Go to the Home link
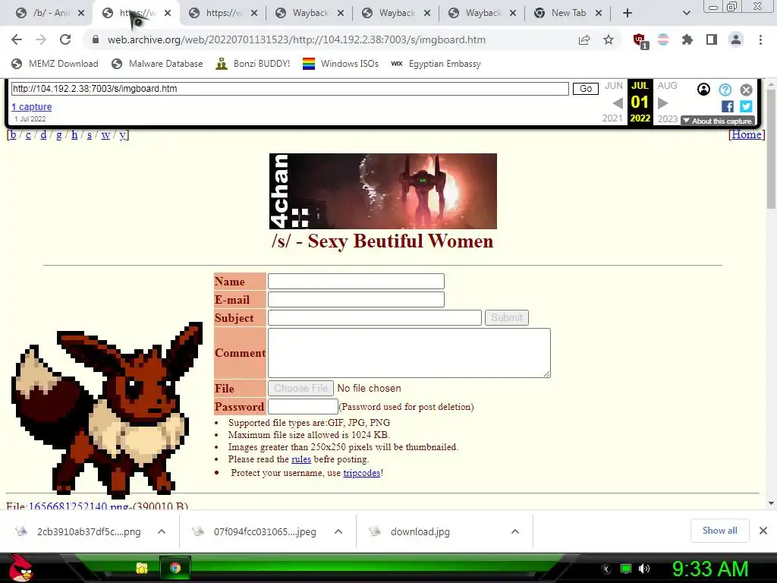777x583 pixels. (x=747, y=134)
